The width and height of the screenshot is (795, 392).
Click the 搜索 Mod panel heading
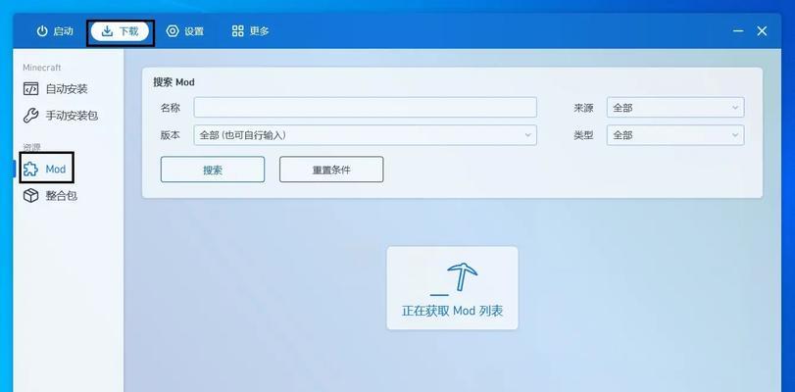[174, 82]
